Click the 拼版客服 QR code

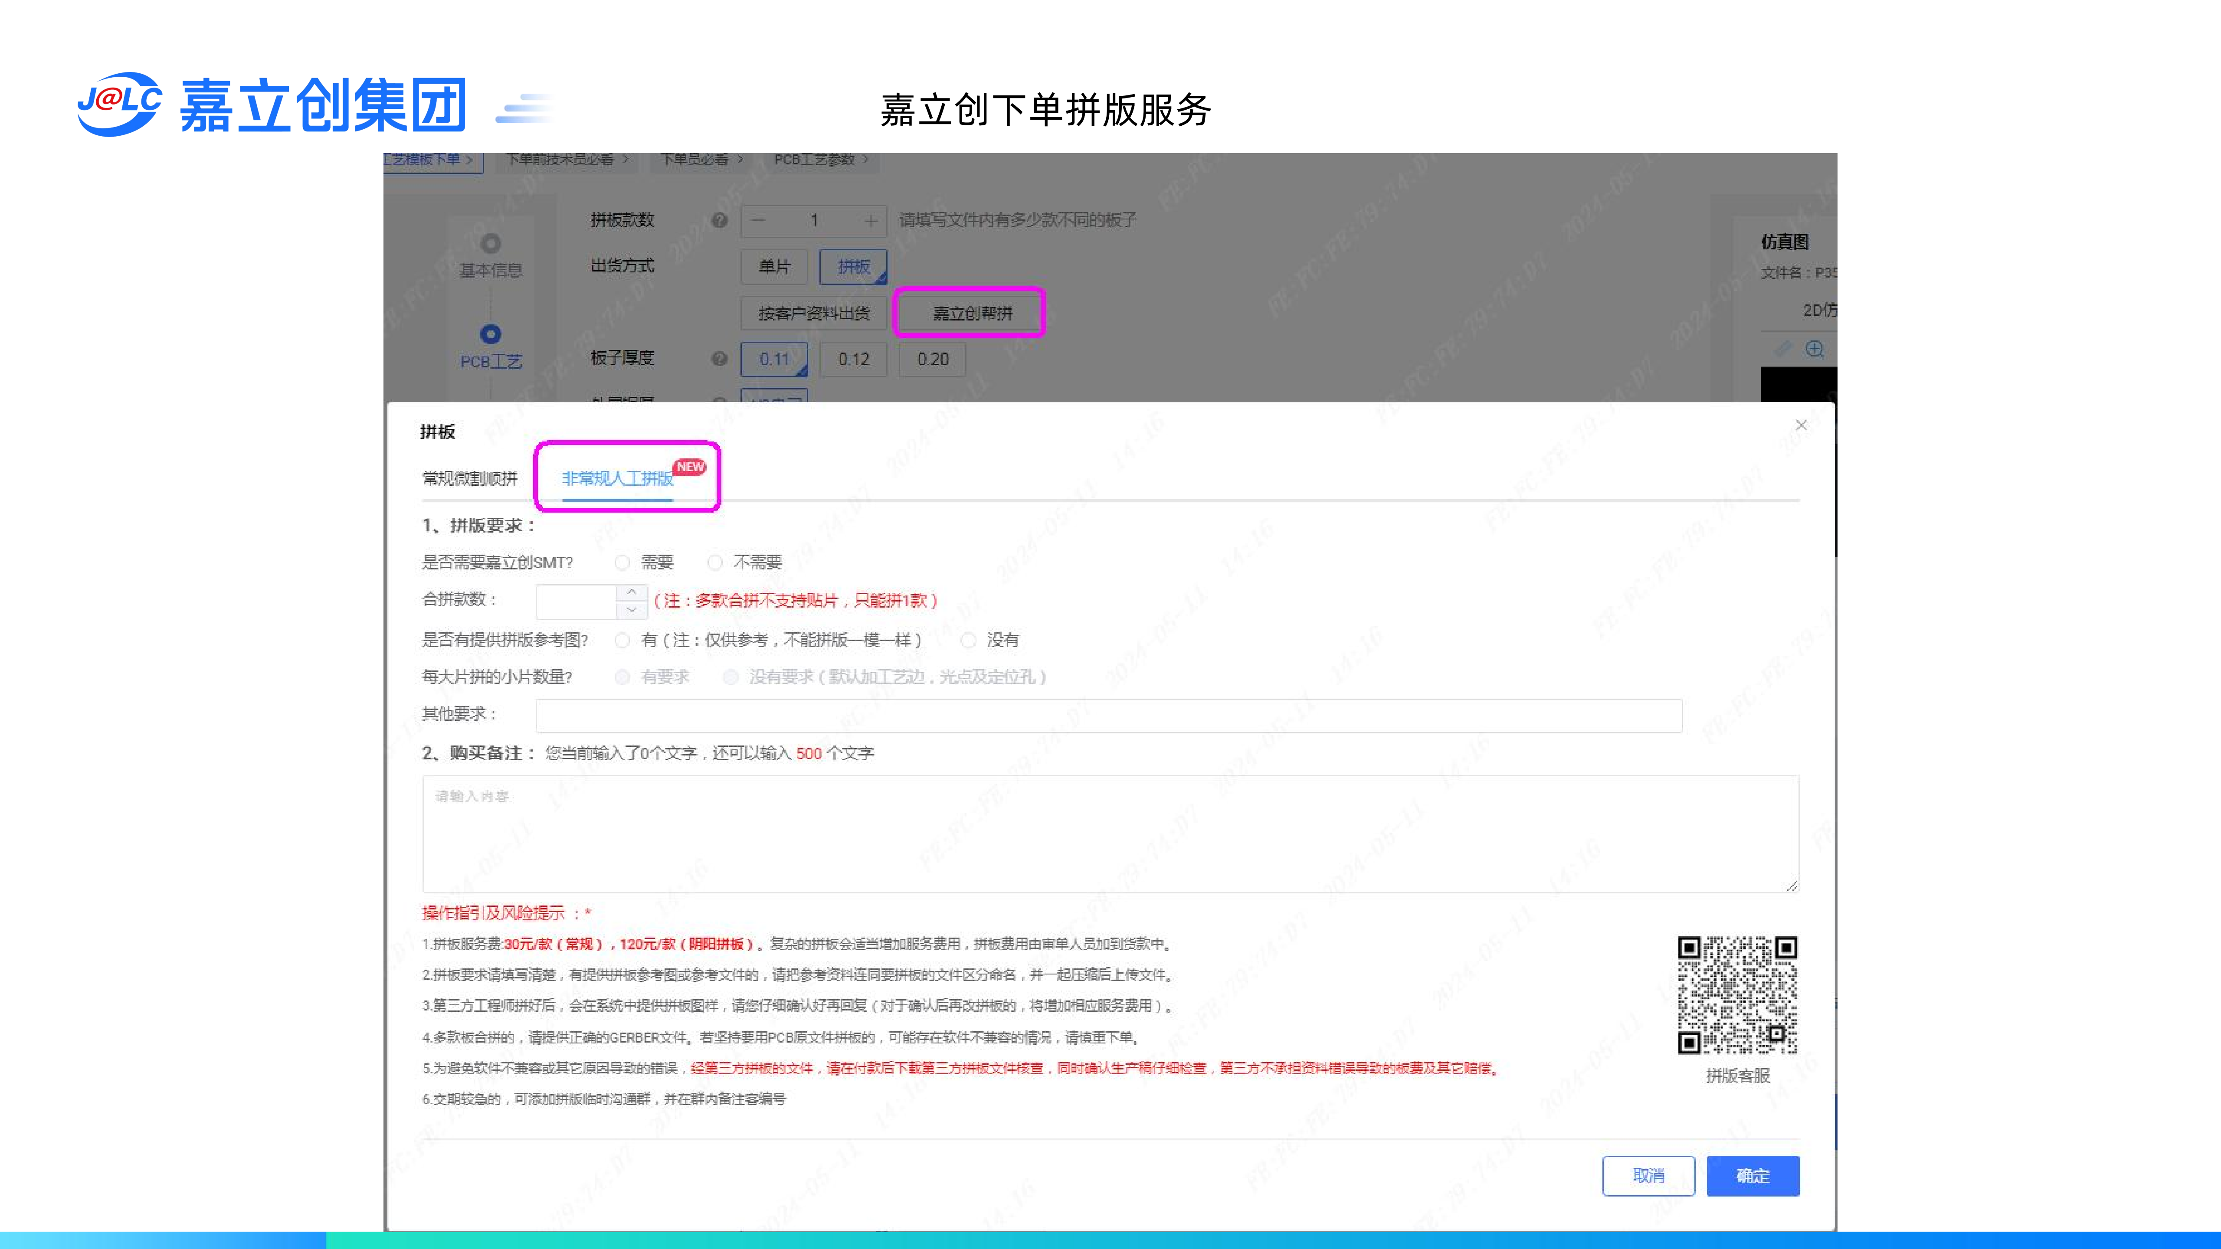point(1736,994)
